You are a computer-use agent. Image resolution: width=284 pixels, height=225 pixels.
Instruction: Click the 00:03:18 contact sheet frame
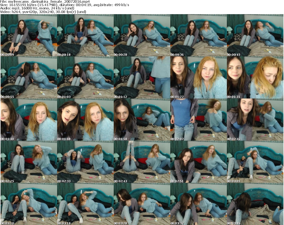coord(85,204)
